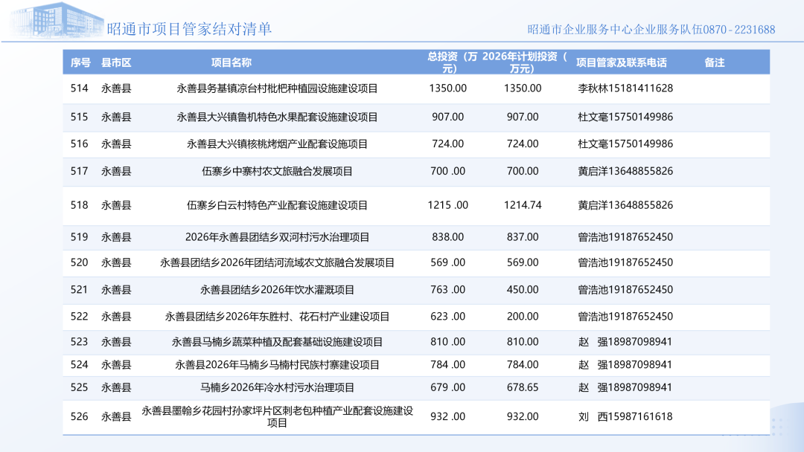The width and height of the screenshot is (804, 452).
Task: Click contact 刘西15987161618
Action: point(625,416)
